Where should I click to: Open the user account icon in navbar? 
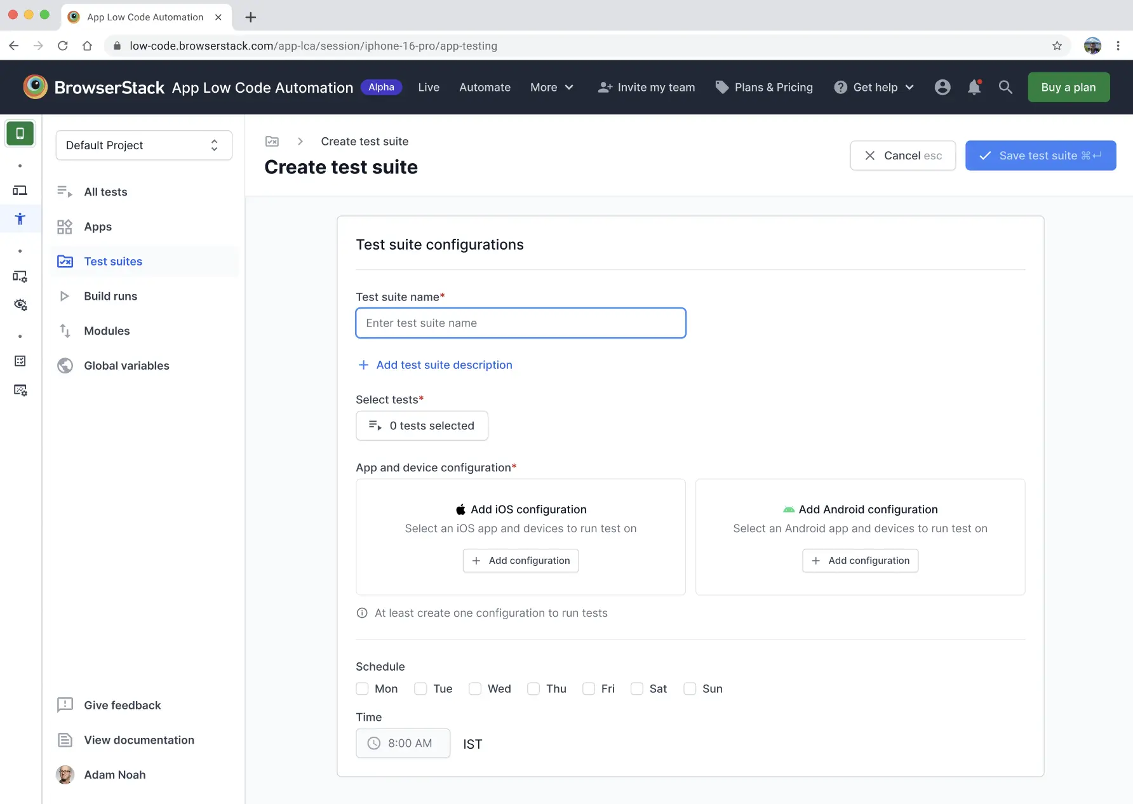[x=942, y=87]
